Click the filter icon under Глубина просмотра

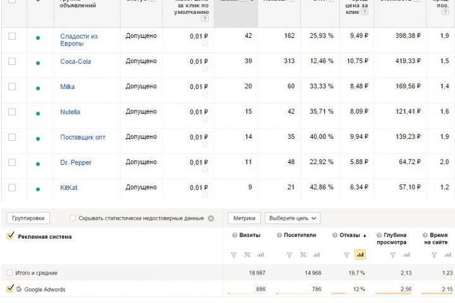[392, 255]
